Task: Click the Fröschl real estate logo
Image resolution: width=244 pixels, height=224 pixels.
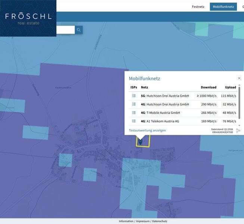Action: pyautogui.click(x=28, y=18)
